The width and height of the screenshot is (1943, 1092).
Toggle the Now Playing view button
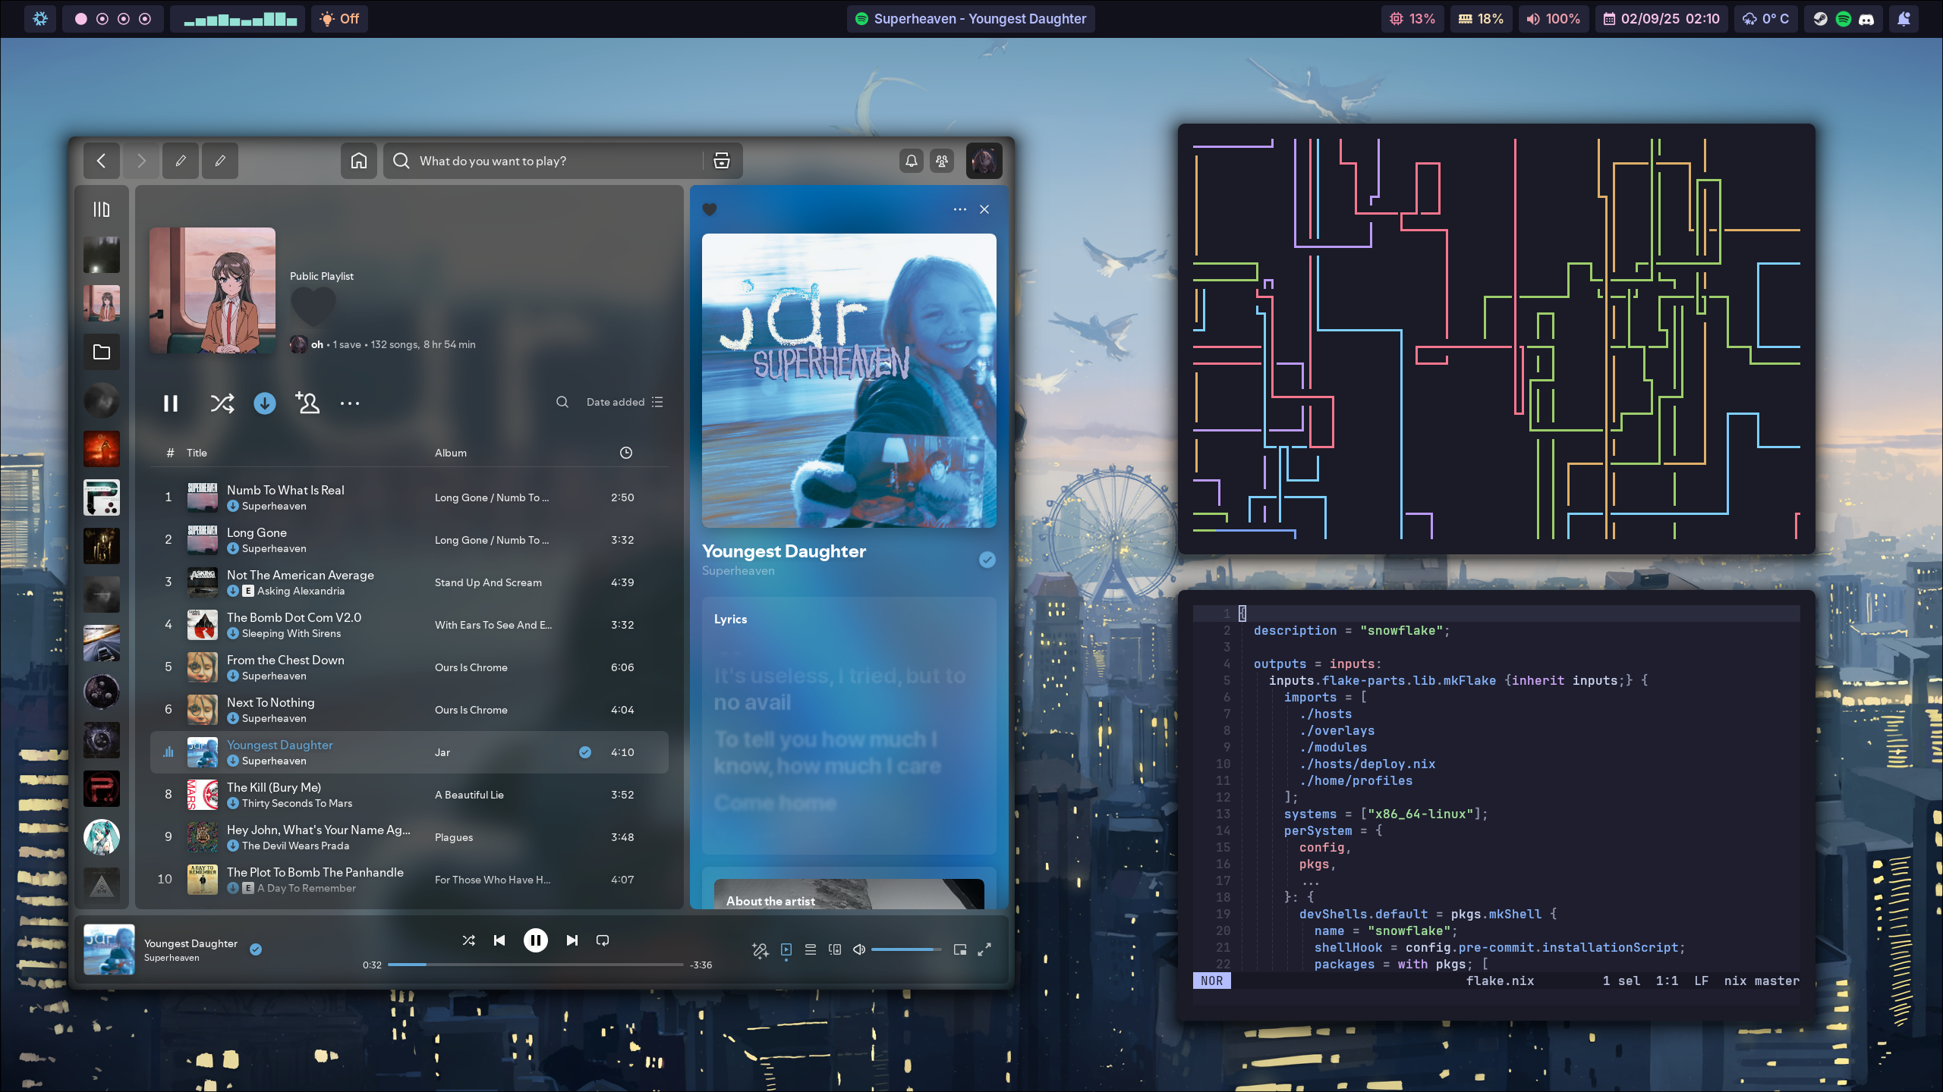click(x=786, y=949)
